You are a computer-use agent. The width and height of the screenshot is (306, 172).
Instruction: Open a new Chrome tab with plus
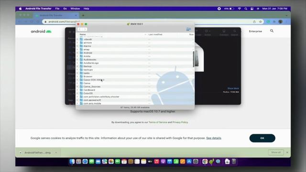tap(83, 15)
